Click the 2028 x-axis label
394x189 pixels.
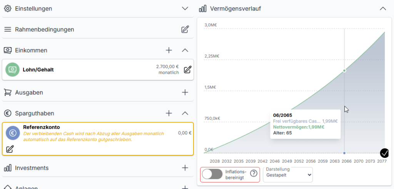click(215, 161)
